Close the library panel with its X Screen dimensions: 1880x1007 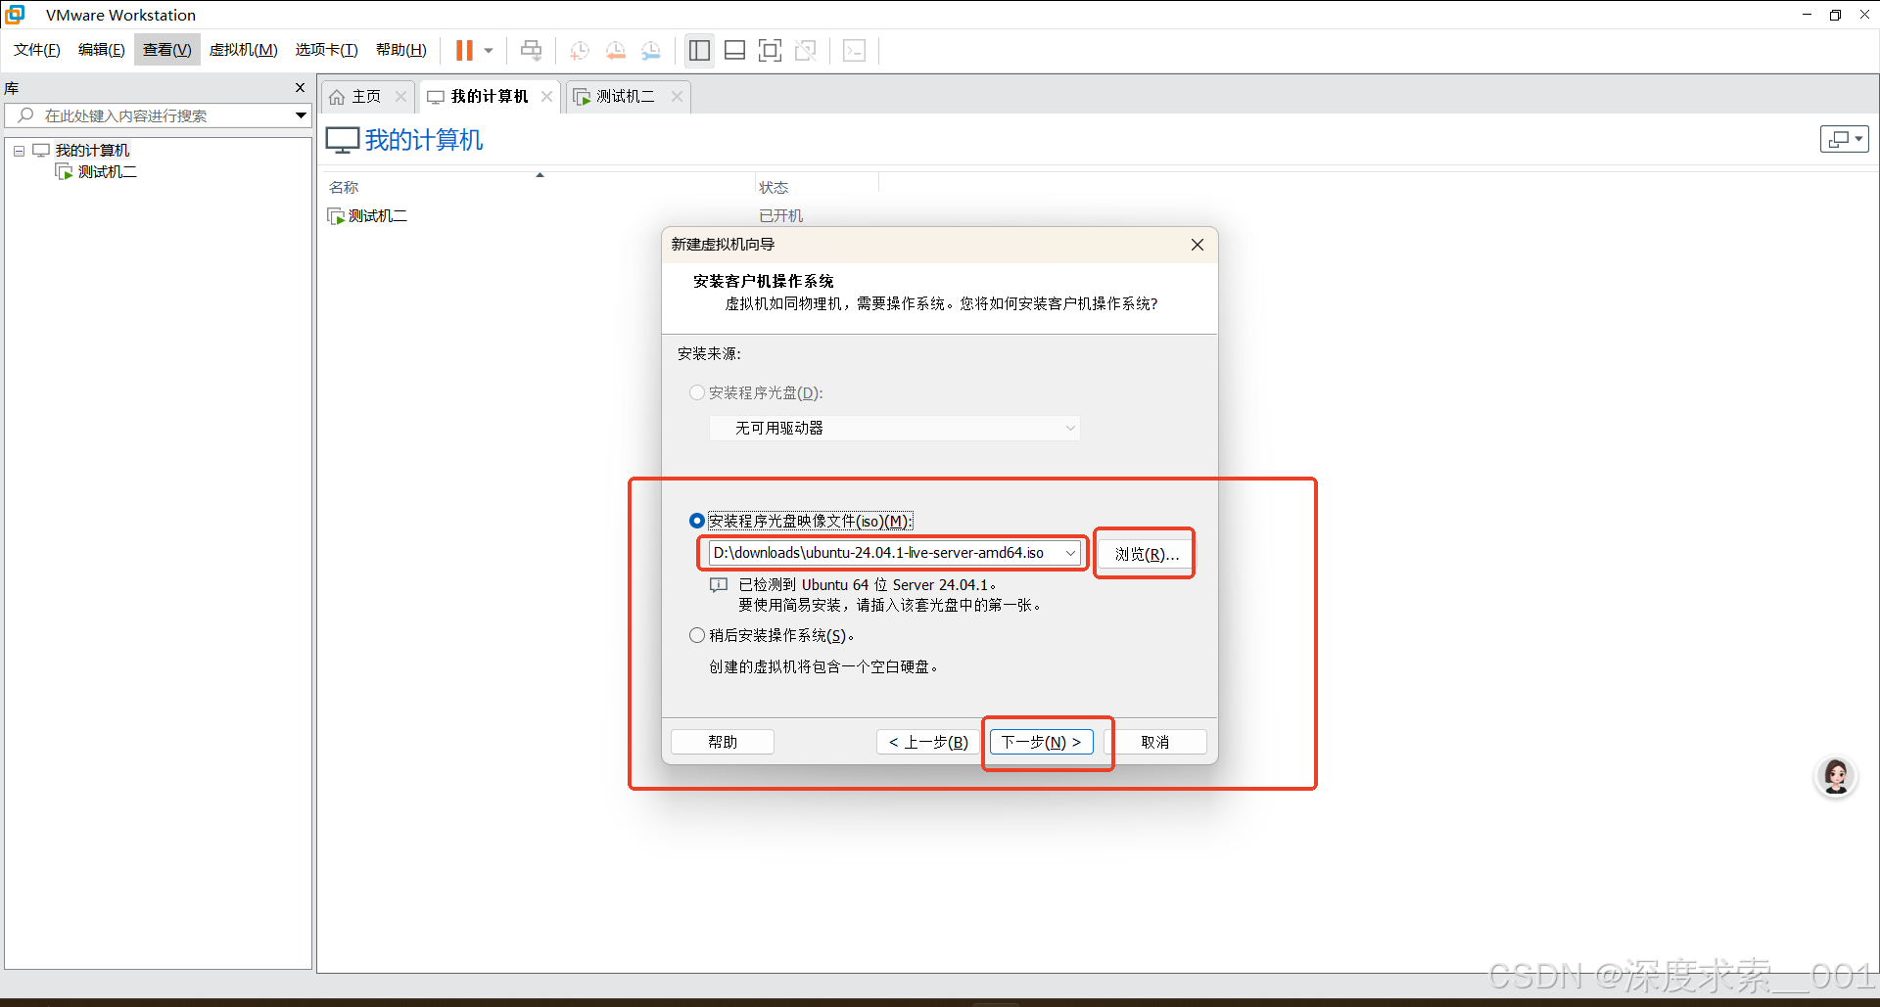tap(301, 88)
